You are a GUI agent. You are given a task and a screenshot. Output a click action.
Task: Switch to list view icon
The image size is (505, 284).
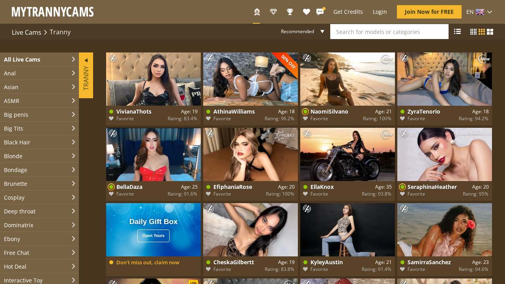[x=457, y=32]
